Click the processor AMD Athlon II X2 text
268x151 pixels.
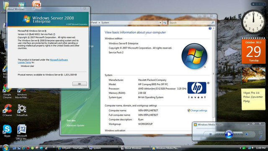(x=162, y=89)
